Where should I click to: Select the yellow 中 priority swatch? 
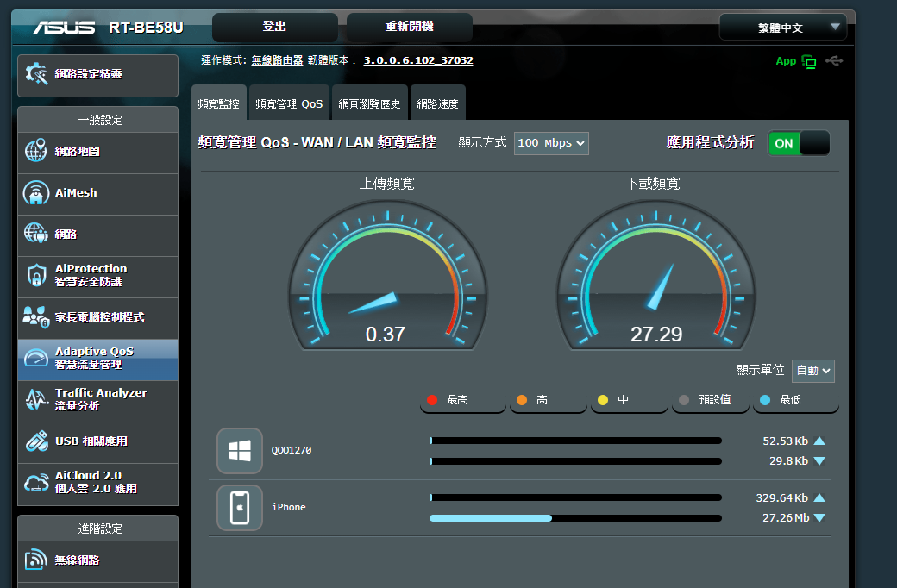click(x=603, y=400)
